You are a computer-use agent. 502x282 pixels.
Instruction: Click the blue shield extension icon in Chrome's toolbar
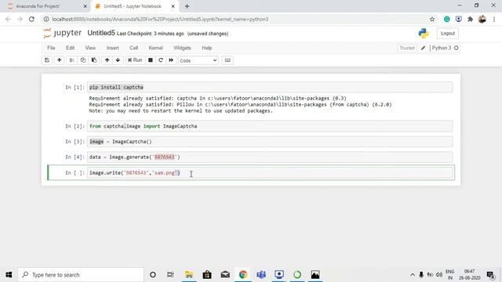click(458, 19)
